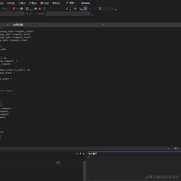Toggle bookmark with the bookmark icon
The width and height of the screenshot is (181, 181).
tap(100, 9)
